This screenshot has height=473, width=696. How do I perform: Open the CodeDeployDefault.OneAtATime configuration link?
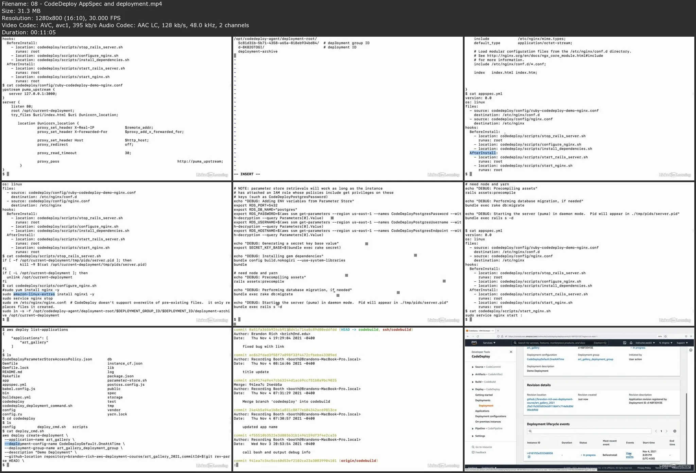pyautogui.click(x=545, y=359)
